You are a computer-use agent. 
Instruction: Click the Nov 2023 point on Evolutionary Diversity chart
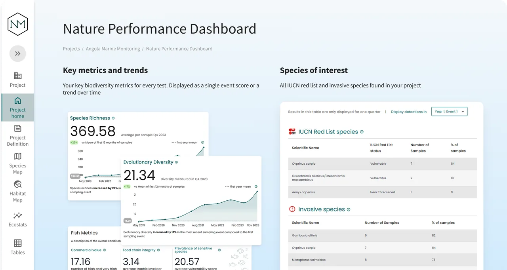[257, 192]
